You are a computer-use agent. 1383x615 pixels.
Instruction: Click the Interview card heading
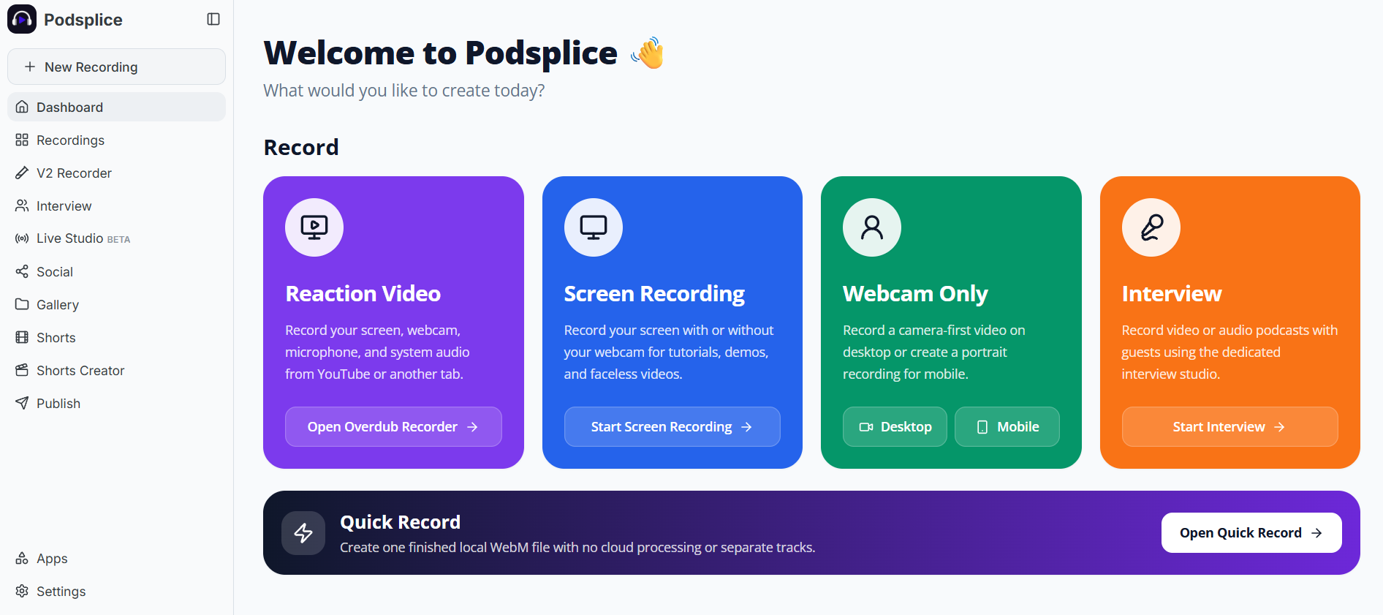tap(1172, 293)
